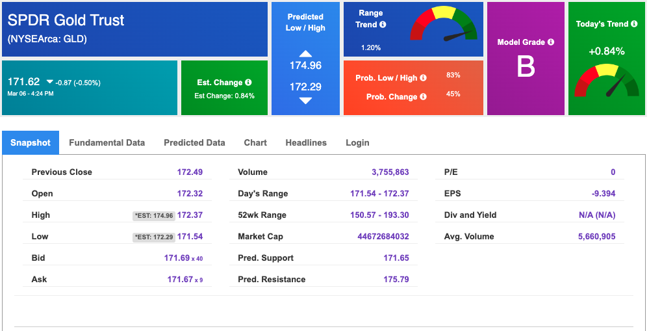Click the info icon next to Prob. Low / High
The height and width of the screenshot is (331, 649).
click(x=423, y=77)
